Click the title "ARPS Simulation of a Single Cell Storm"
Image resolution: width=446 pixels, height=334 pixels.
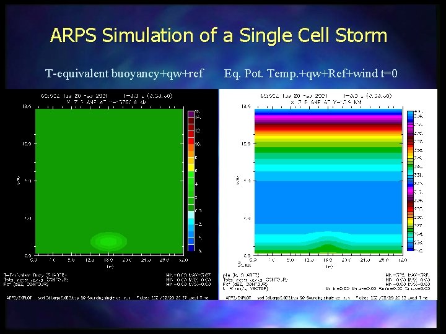[219, 35]
